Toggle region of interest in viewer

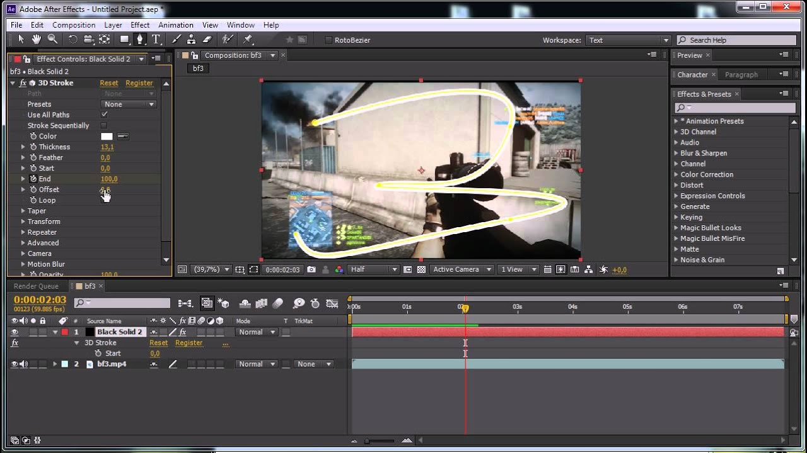407,269
